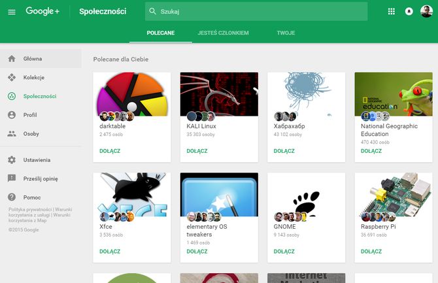Join the GNOME community
Viewport: 438px width, 283px height.
[x=284, y=252]
